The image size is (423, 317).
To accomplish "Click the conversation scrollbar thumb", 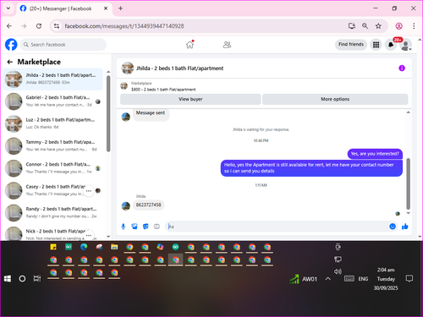I will [x=408, y=183].
